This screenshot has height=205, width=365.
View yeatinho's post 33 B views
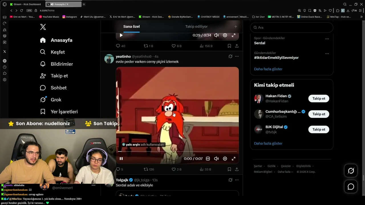(x=205, y=169)
